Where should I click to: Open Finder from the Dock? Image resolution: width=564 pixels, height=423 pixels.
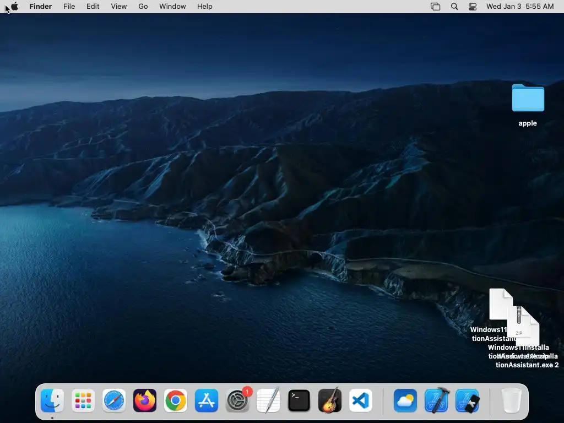click(x=52, y=400)
